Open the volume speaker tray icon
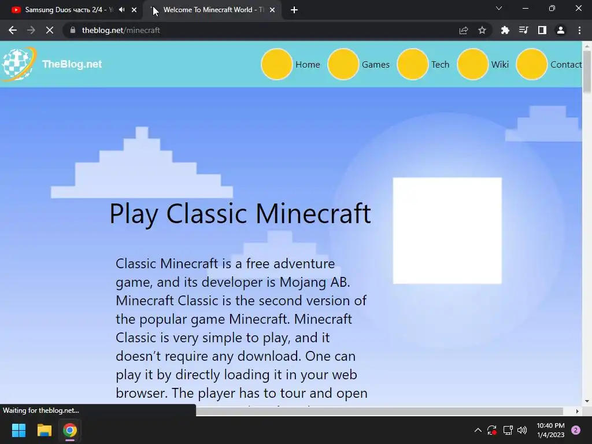592x444 pixels. (x=522, y=430)
